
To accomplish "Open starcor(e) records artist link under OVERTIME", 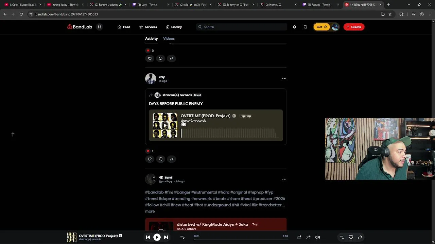I will click(193, 121).
